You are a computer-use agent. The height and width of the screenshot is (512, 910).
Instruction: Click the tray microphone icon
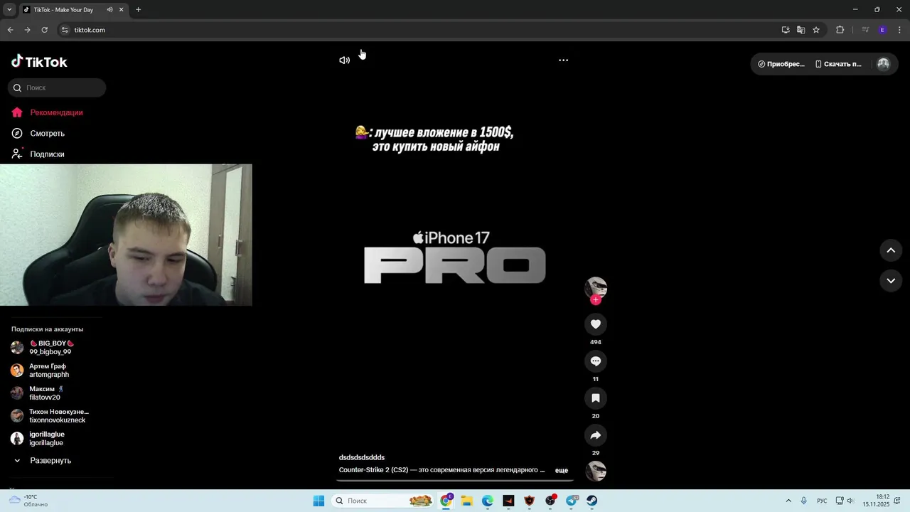[x=804, y=501]
